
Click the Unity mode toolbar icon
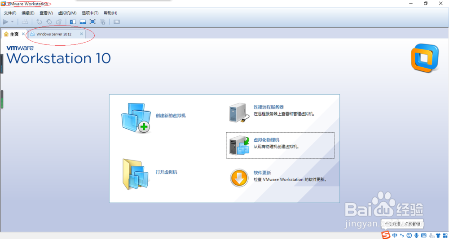tap(102, 22)
